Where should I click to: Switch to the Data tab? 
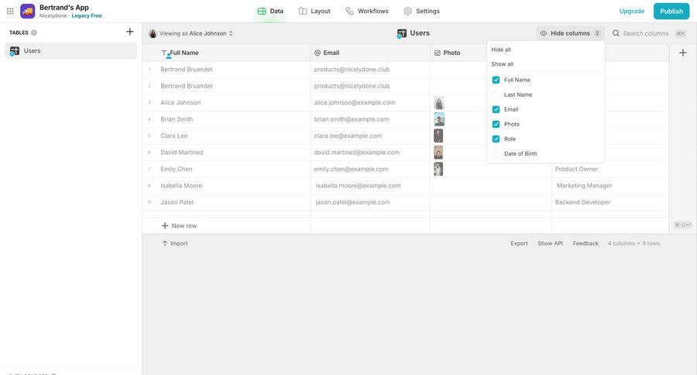pyautogui.click(x=270, y=11)
